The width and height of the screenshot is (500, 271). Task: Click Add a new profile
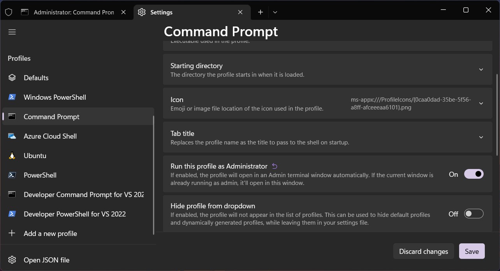(78, 234)
